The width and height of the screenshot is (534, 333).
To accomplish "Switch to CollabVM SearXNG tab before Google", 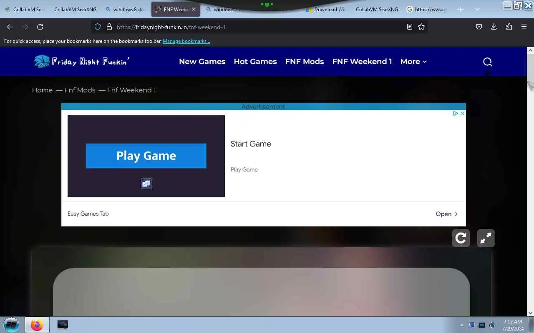I will [377, 9].
